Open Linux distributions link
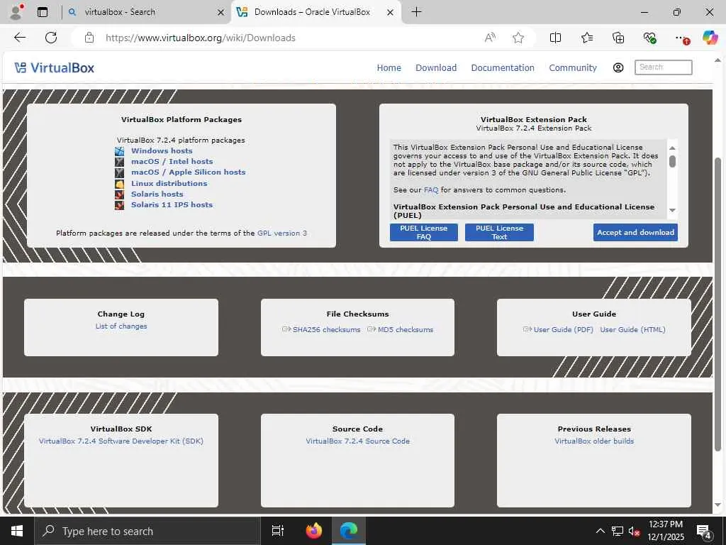 [169, 183]
